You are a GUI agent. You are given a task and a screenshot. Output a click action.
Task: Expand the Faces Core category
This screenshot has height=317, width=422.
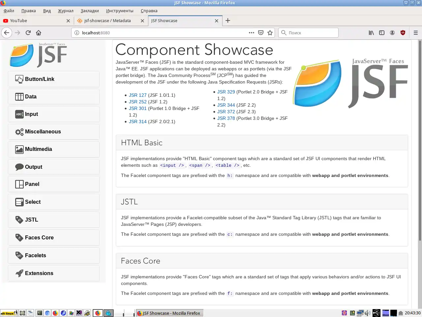pos(54,238)
